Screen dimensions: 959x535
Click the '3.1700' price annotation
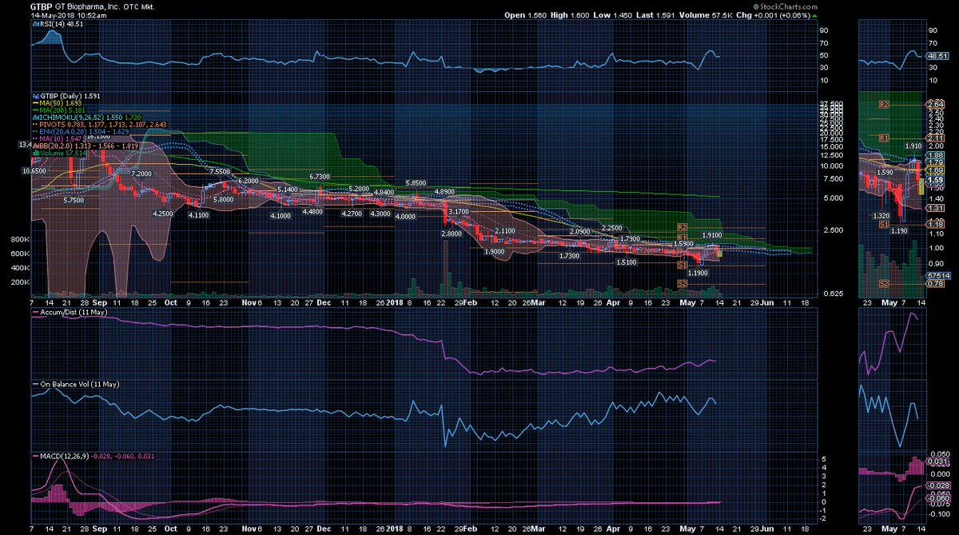point(459,210)
